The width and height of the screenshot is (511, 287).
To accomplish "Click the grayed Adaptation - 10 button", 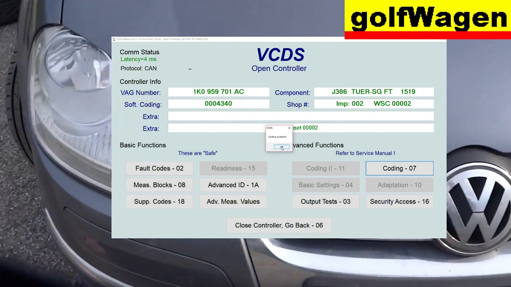I will point(399,185).
